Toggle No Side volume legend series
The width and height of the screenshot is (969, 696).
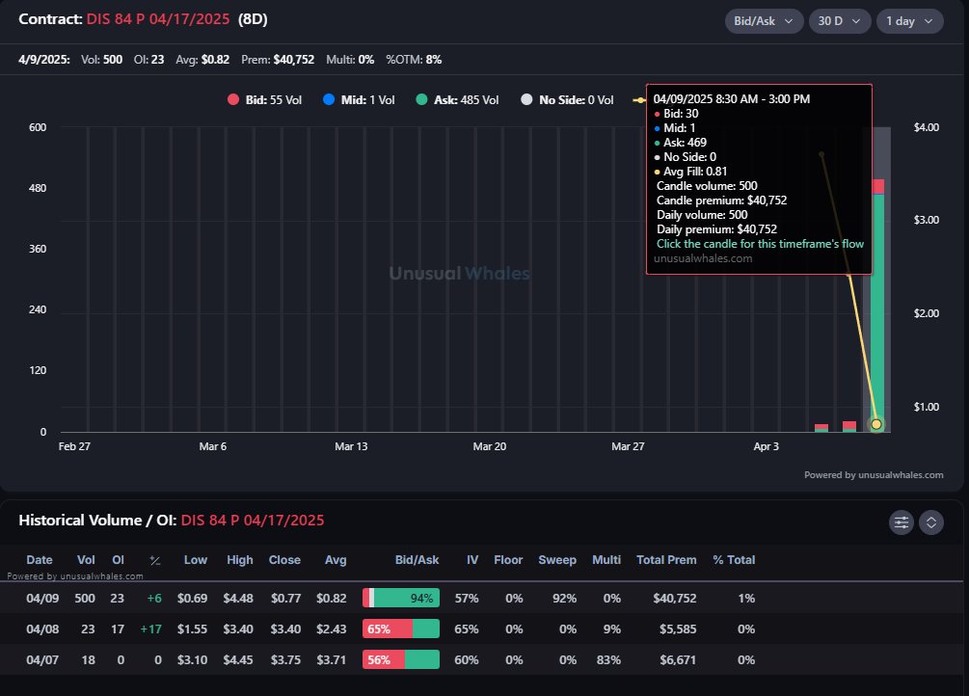[x=567, y=100]
